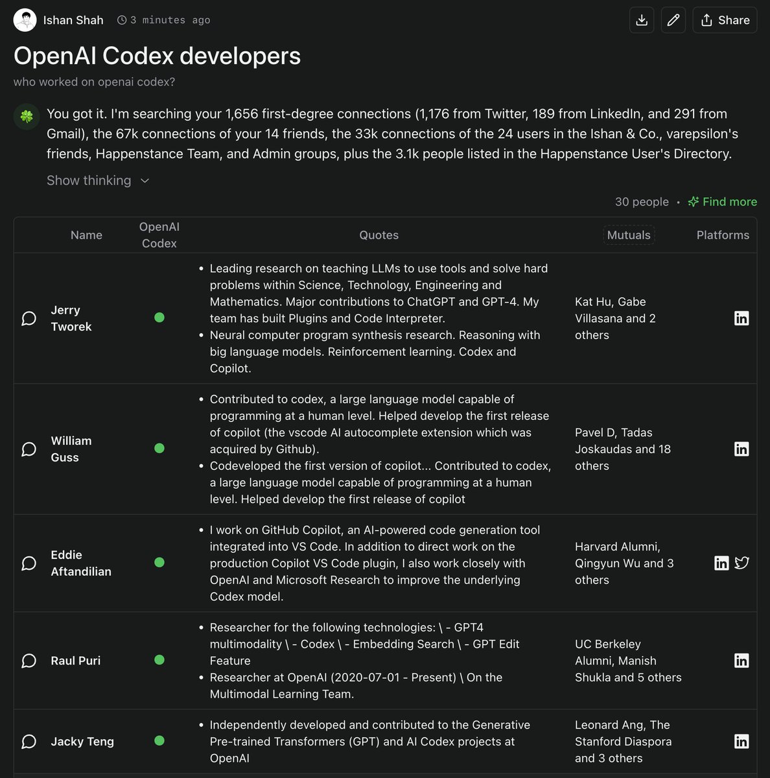Click the '30 people' result count
The width and height of the screenshot is (770, 778).
click(642, 202)
